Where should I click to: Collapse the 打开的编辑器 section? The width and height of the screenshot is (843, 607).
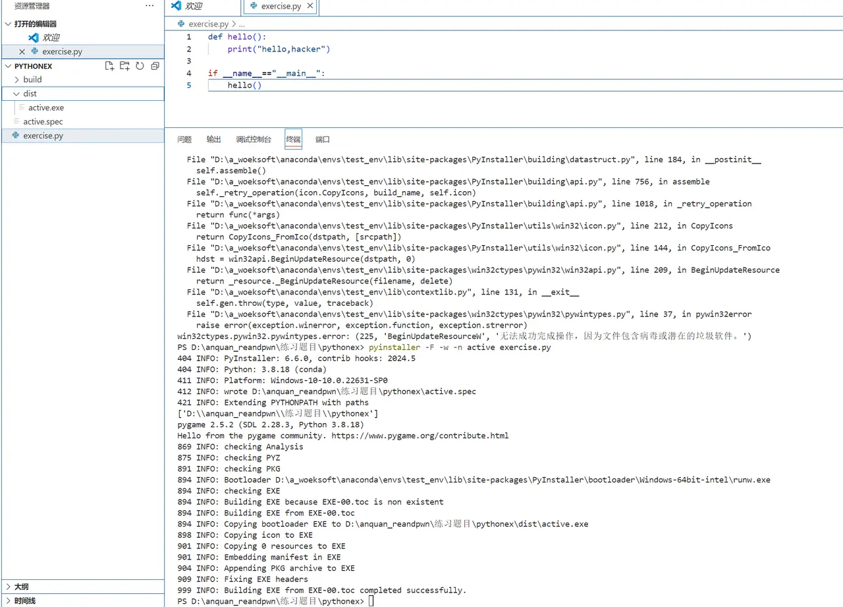[x=8, y=24]
